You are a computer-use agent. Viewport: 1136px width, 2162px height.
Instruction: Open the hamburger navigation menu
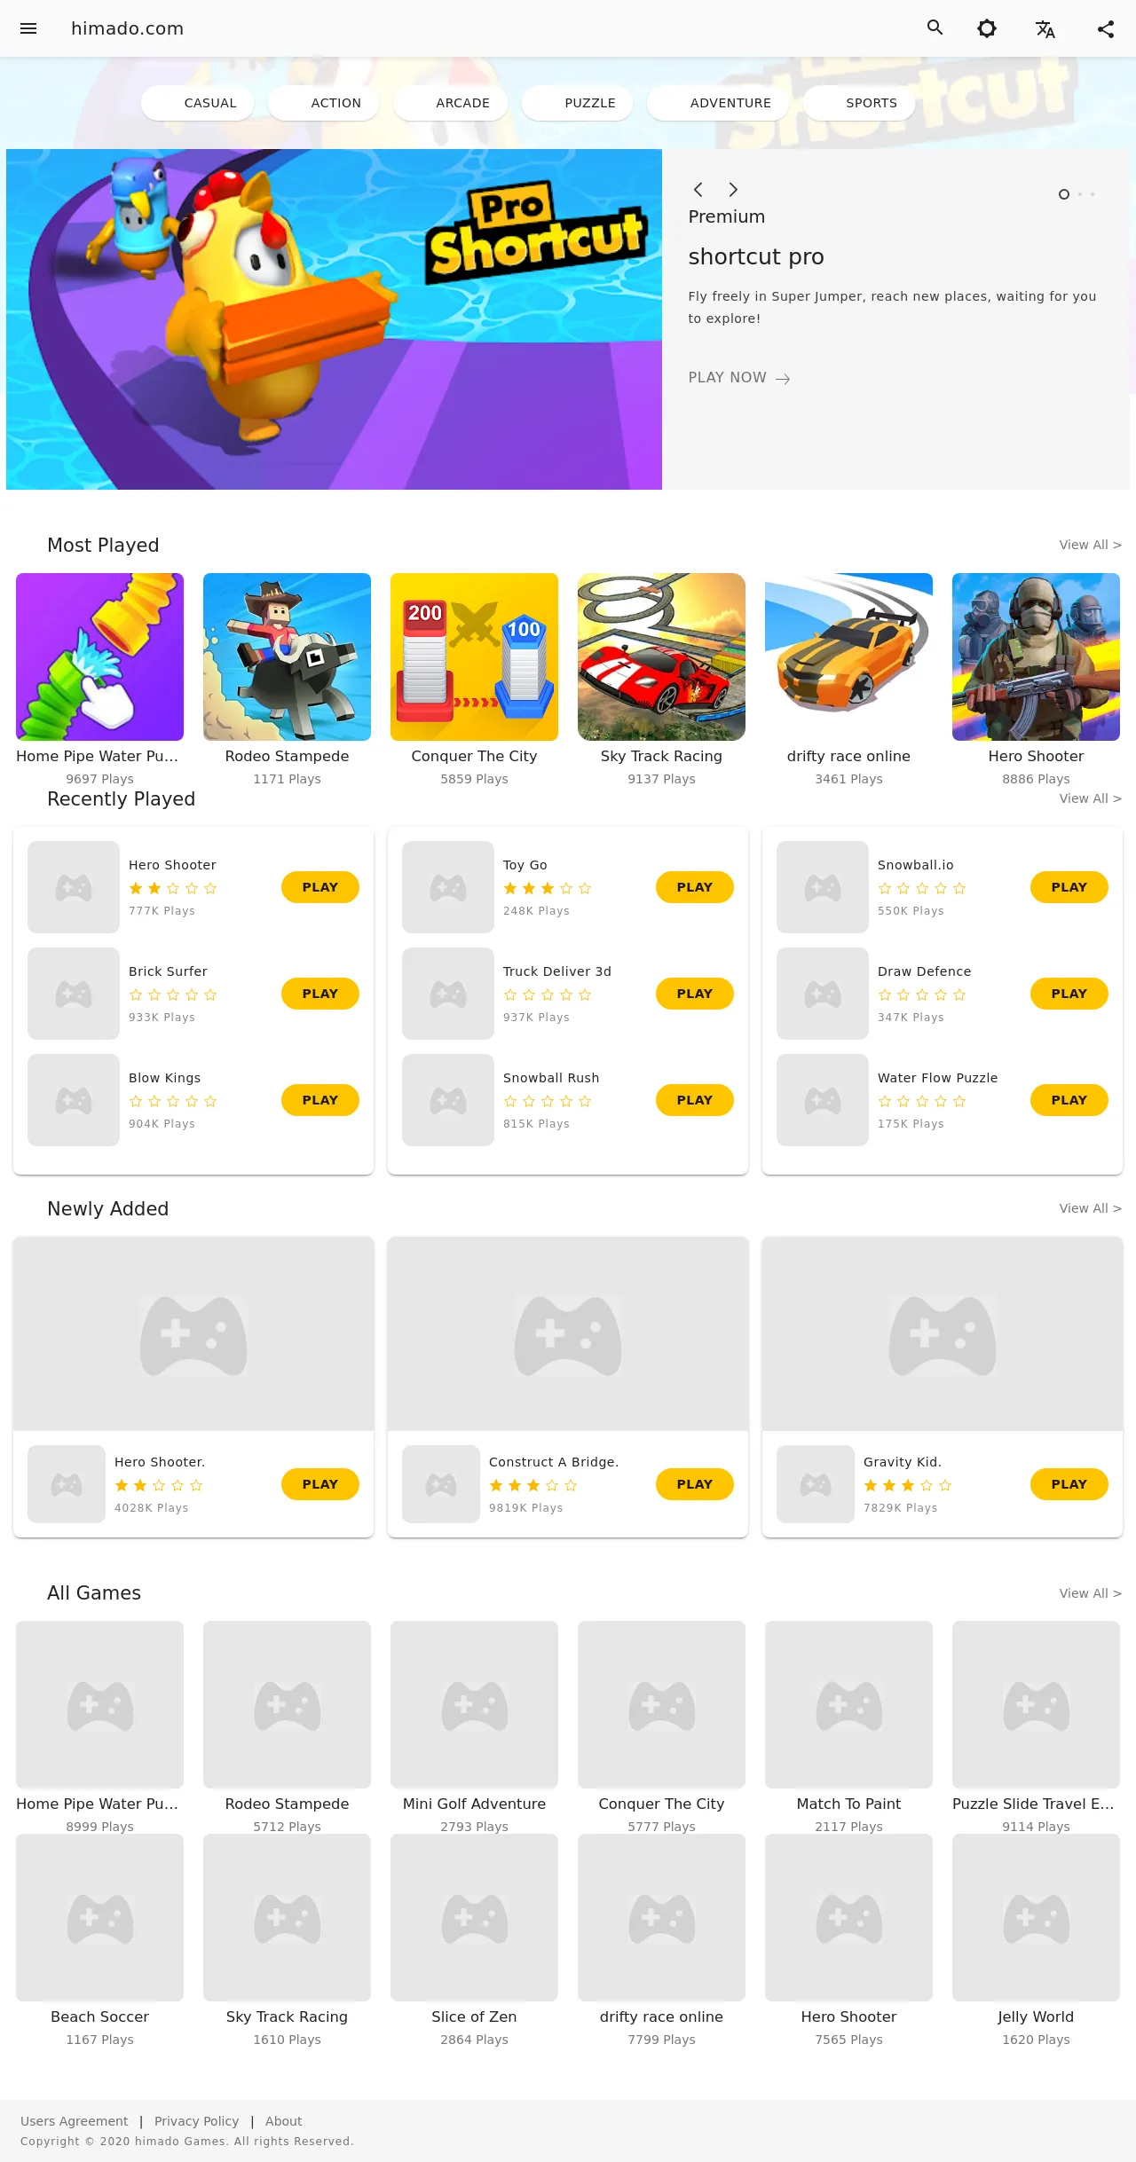point(28,28)
